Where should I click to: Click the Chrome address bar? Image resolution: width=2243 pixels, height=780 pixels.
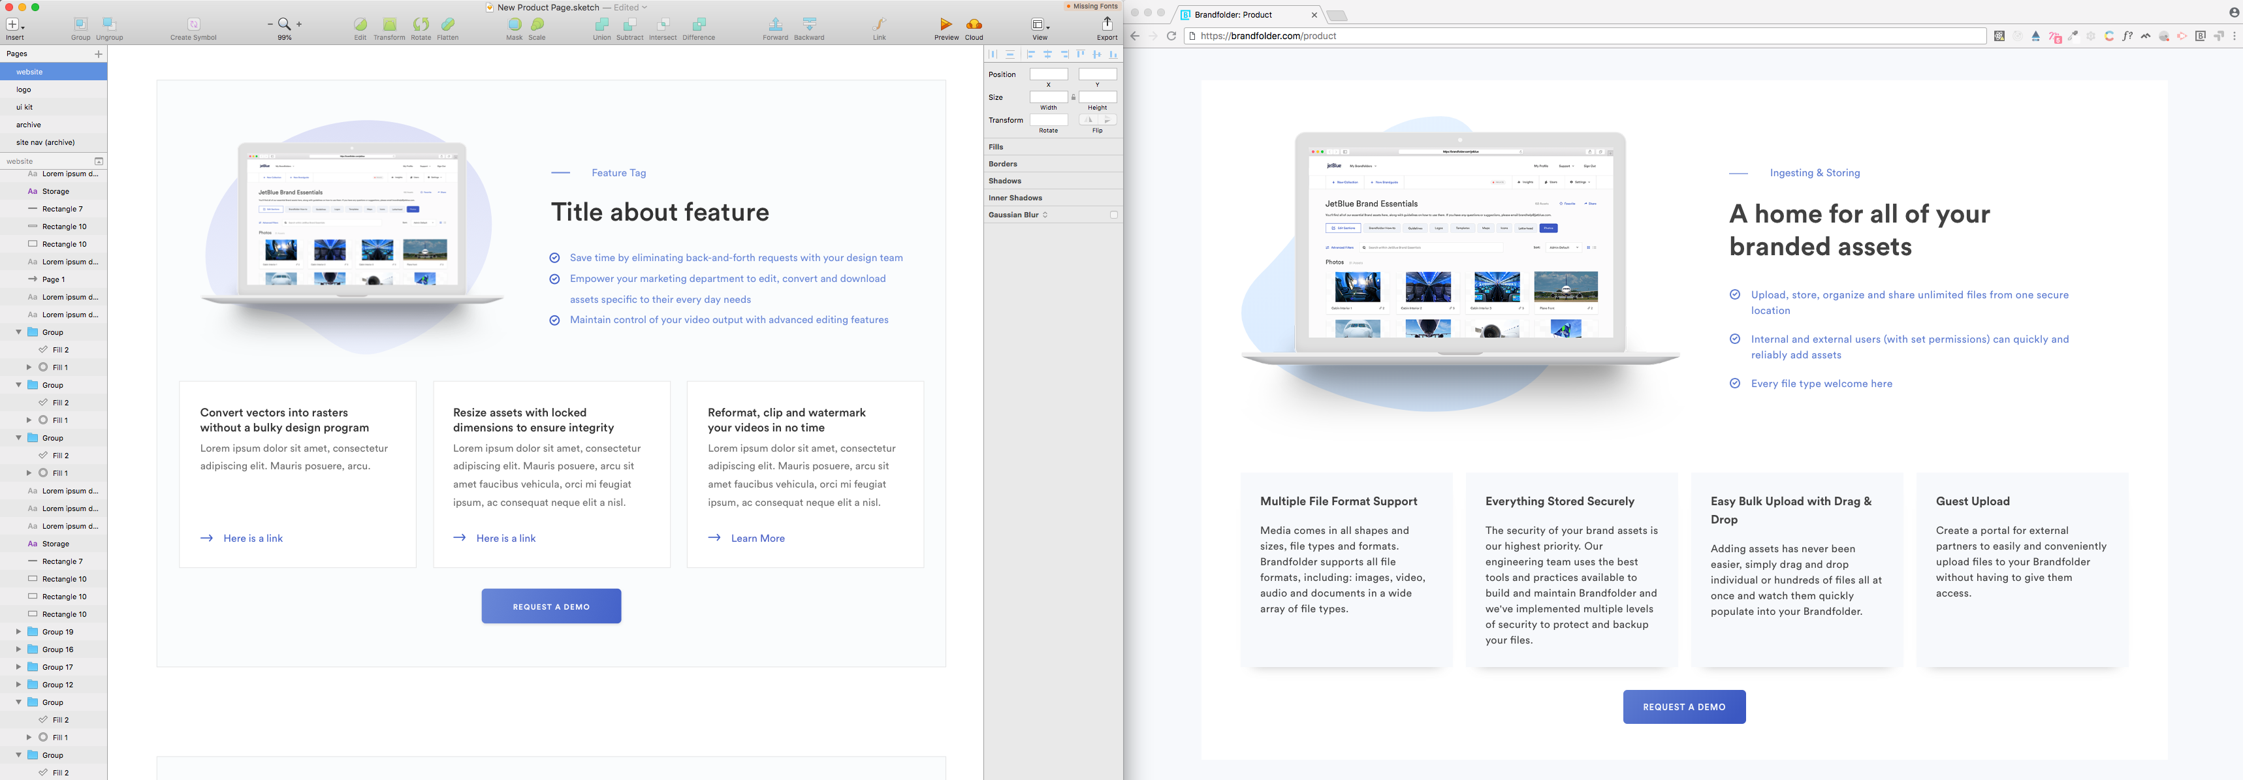(1585, 36)
